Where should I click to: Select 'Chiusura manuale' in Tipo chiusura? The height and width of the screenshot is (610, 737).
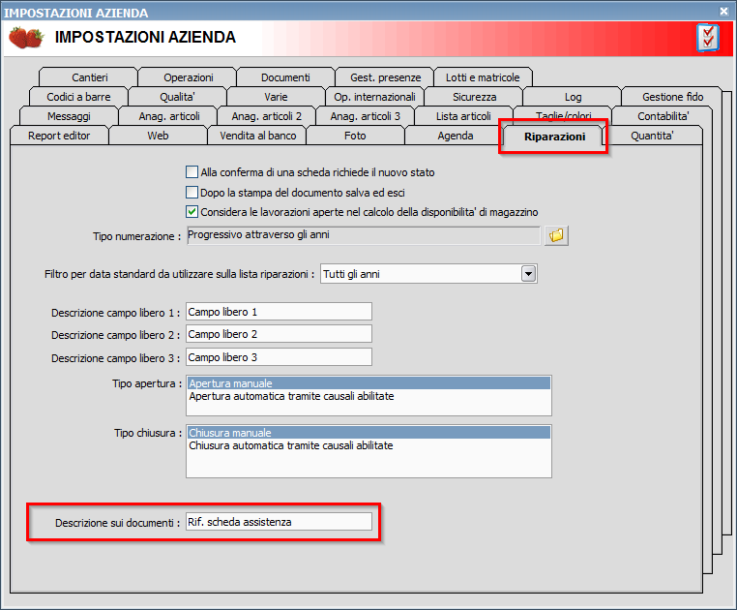point(368,433)
